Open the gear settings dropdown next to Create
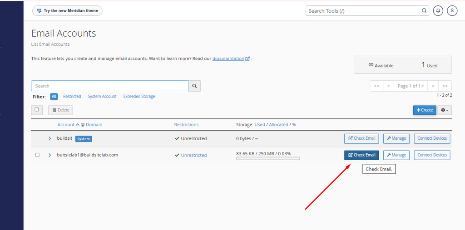 445,110
